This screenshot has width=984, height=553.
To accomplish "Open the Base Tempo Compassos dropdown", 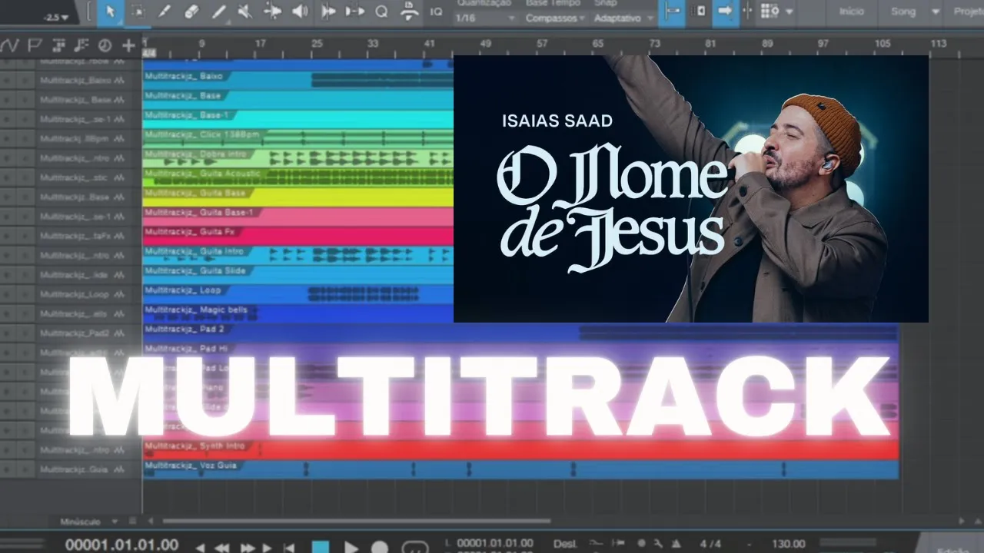I will 555,18.
